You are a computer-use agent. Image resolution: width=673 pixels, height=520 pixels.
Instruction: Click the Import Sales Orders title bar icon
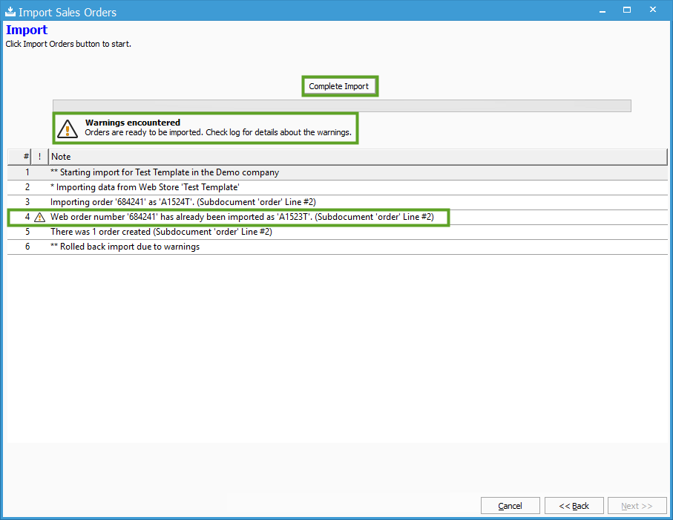coord(10,12)
